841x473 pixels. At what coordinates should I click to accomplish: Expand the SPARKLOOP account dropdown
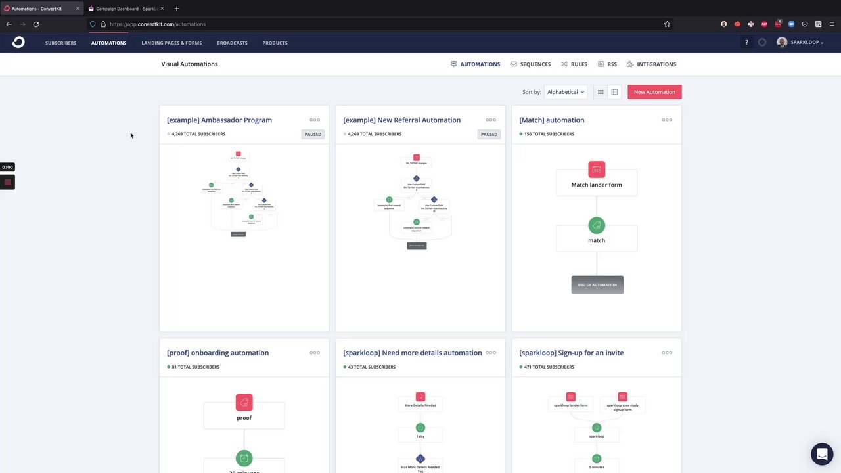(807, 43)
